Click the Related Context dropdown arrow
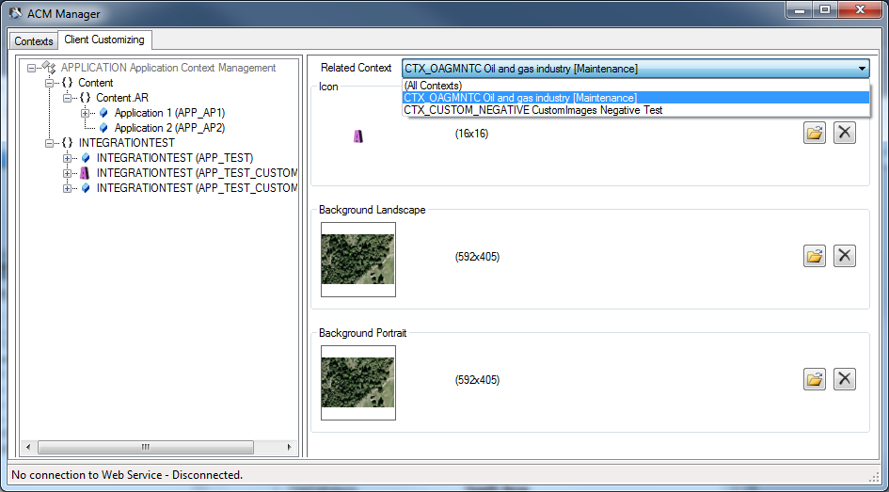889x492 pixels. click(x=862, y=69)
